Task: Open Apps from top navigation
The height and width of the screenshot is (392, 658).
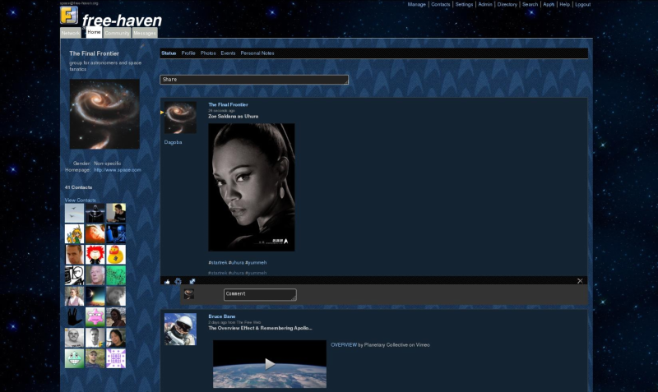Action: click(549, 4)
